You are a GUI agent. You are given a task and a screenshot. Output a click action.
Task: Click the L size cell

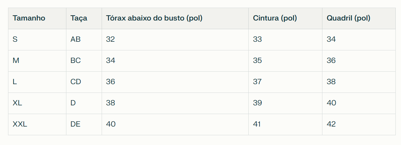[15, 82]
